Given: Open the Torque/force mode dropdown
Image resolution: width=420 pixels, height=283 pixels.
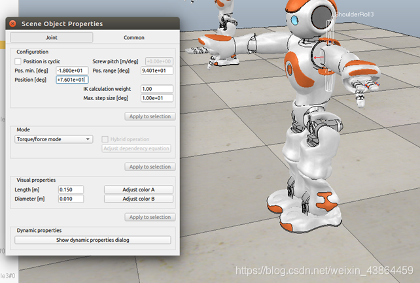Looking at the screenshot, I should tap(54, 139).
